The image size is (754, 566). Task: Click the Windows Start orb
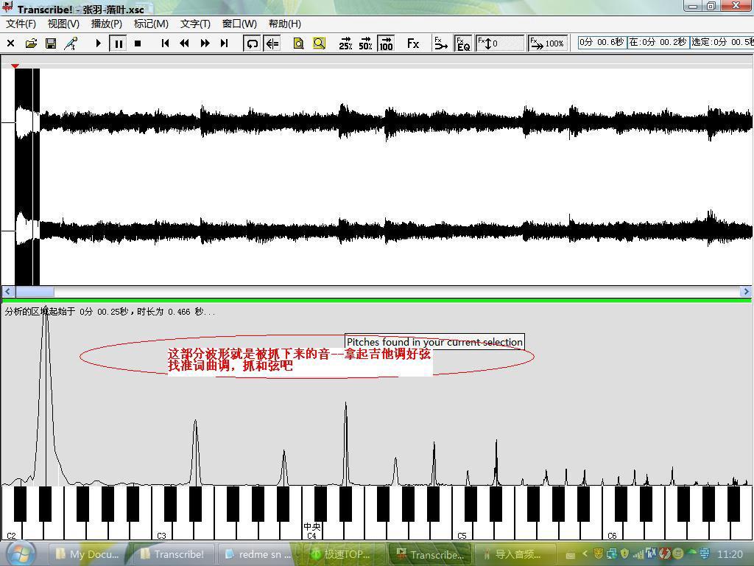20,554
